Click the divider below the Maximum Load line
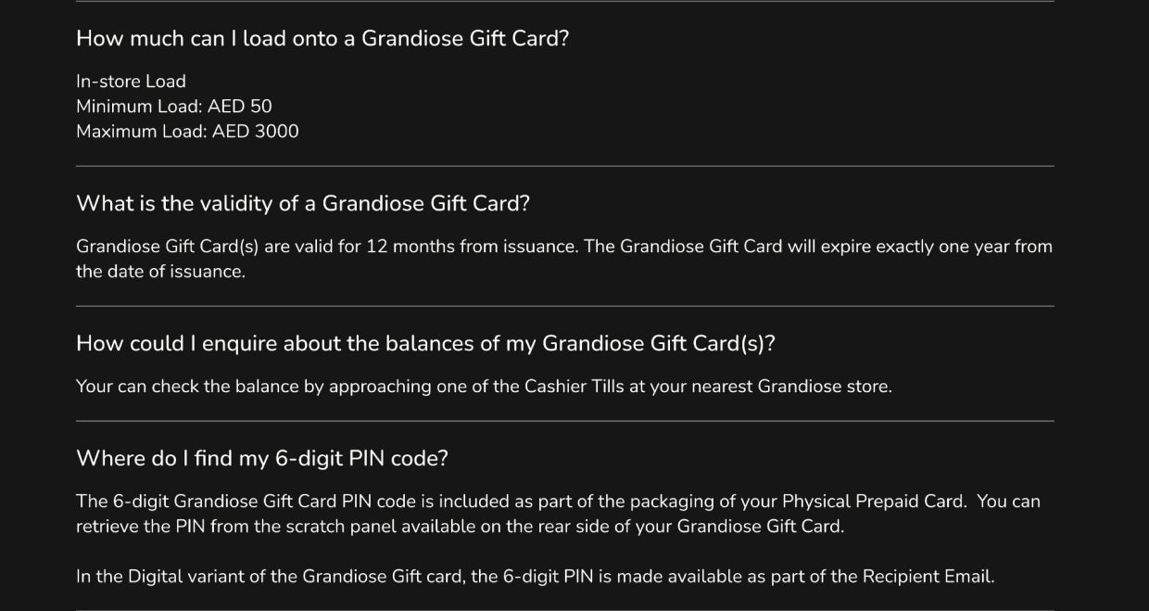This screenshot has height=611, width=1149. click(x=565, y=167)
